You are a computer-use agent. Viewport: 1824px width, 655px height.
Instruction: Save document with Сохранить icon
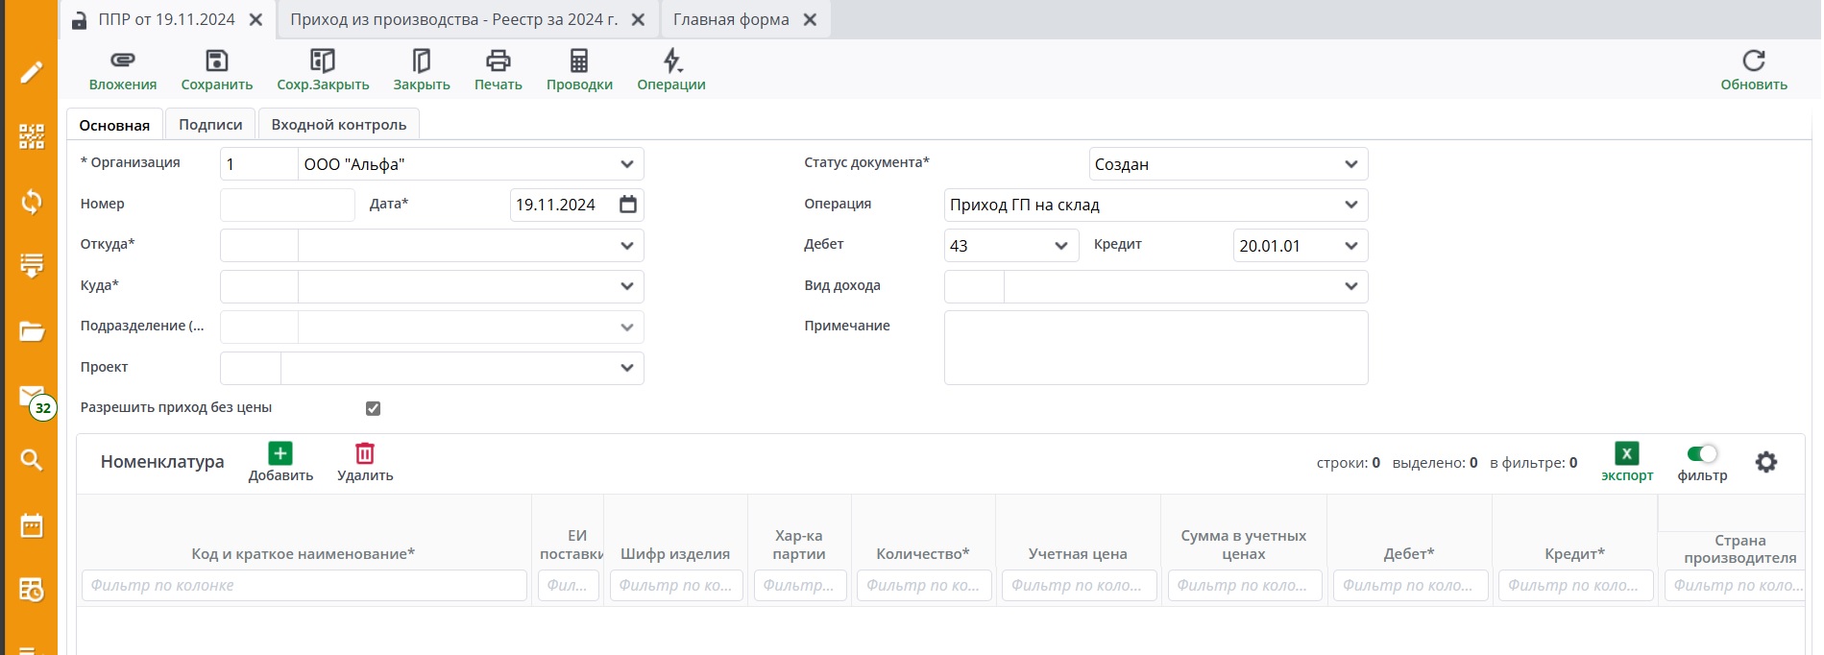(x=217, y=61)
